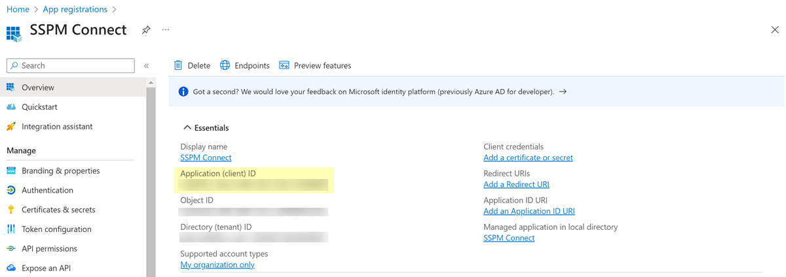Open the feedback banner arrow
Image resolution: width=786 pixels, height=277 pixels.
pyautogui.click(x=563, y=92)
